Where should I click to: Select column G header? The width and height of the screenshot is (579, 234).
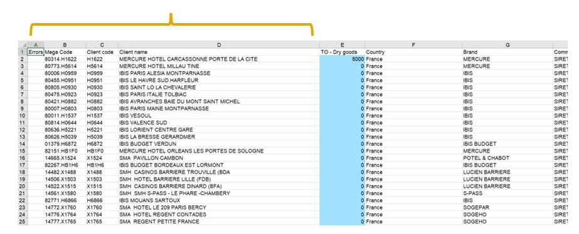(x=507, y=45)
